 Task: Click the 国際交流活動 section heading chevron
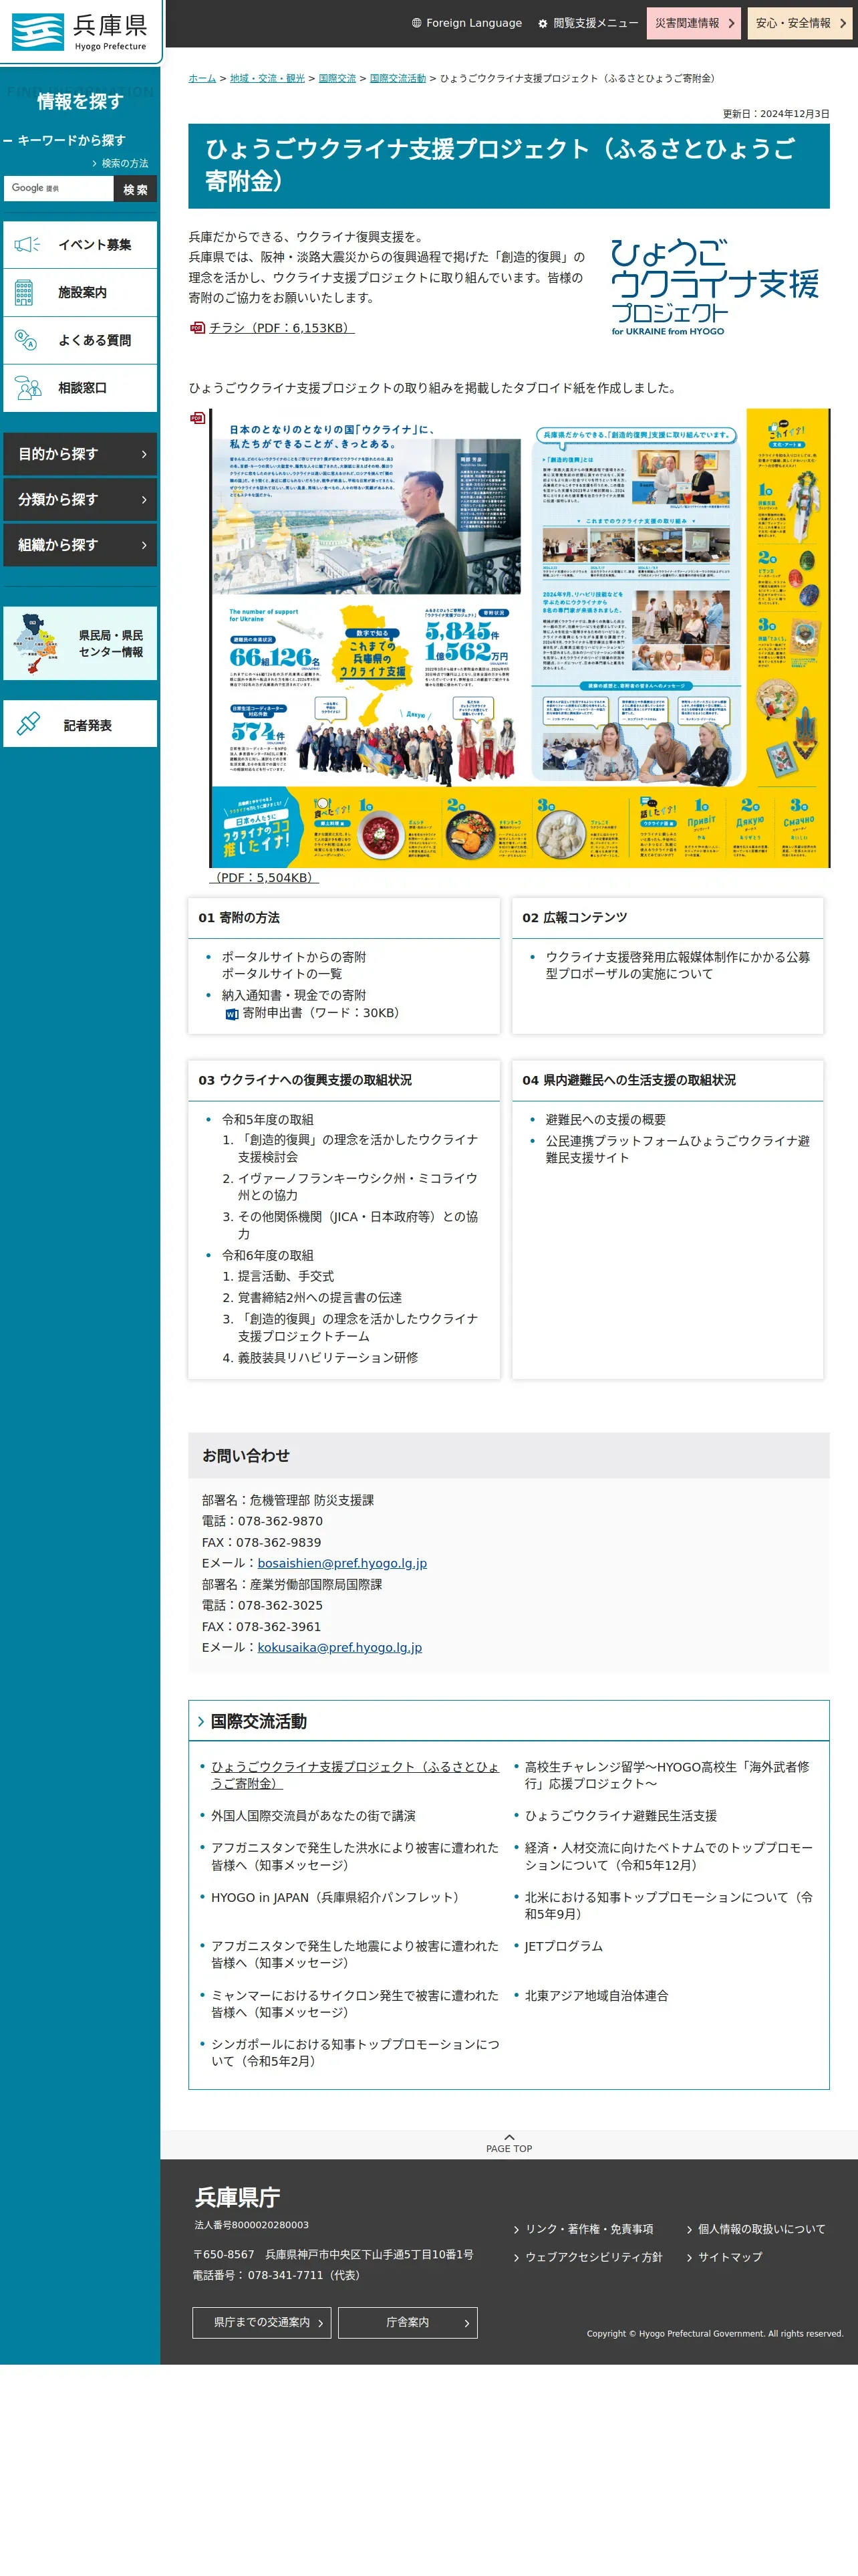click(200, 1721)
